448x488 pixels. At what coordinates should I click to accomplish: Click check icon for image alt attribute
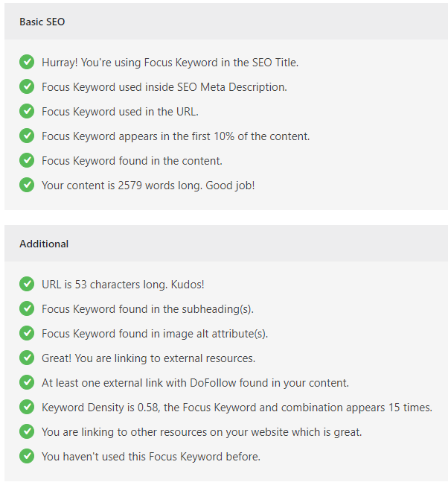pos(27,333)
